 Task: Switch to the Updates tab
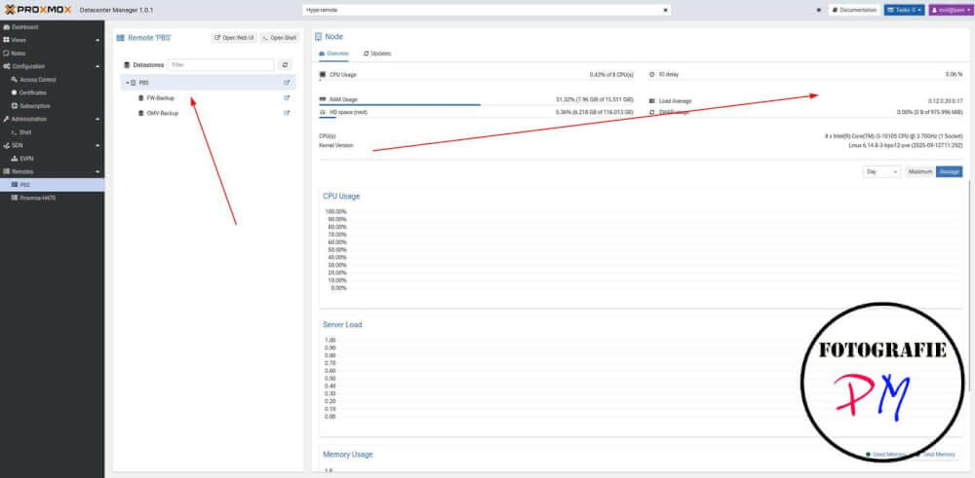tap(377, 54)
